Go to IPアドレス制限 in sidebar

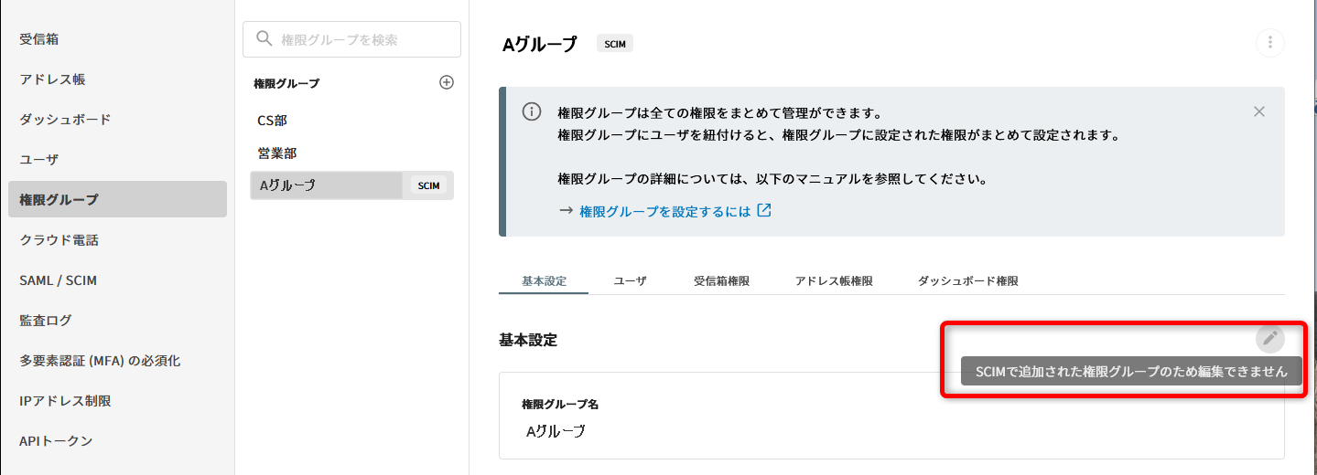[x=65, y=400]
